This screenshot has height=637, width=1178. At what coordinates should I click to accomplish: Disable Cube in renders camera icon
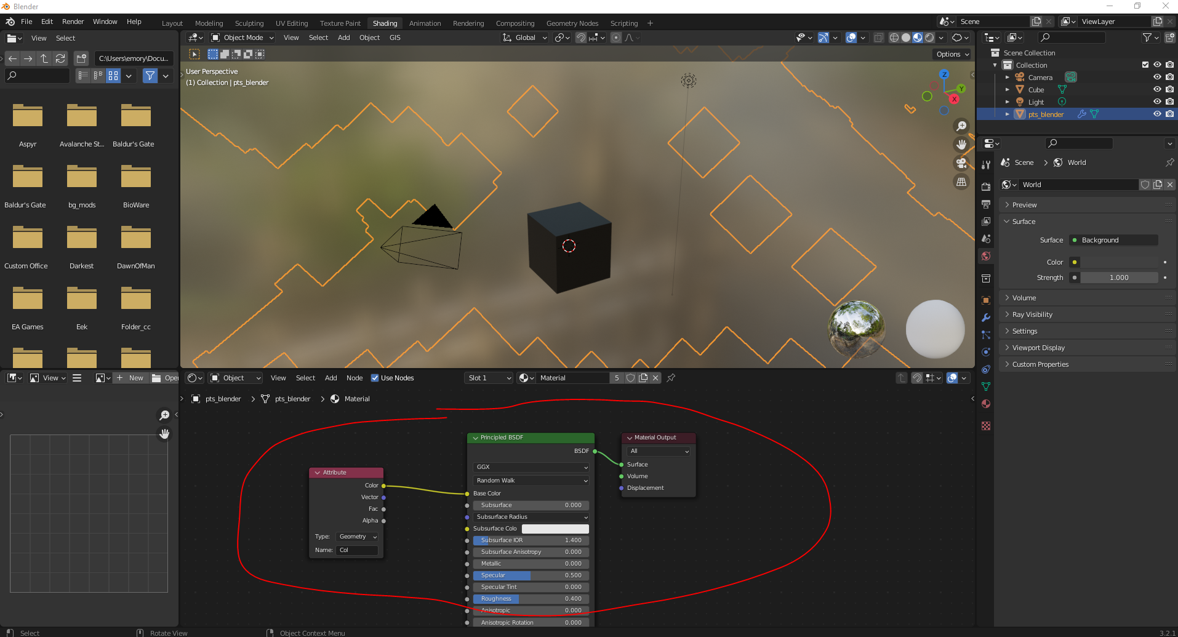(1169, 89)
